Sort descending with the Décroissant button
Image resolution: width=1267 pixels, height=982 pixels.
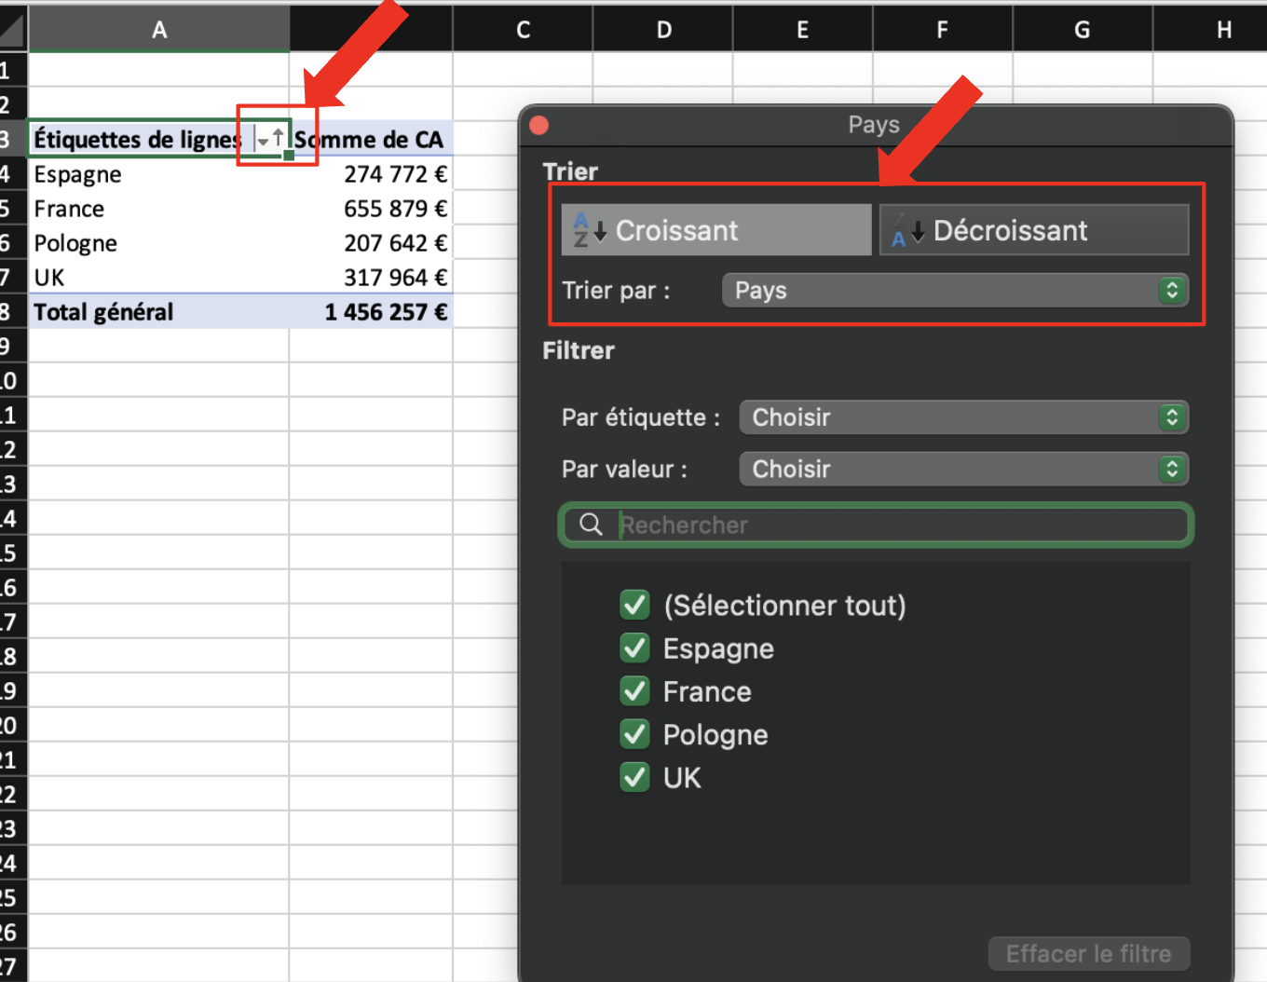coord(1034,230)
